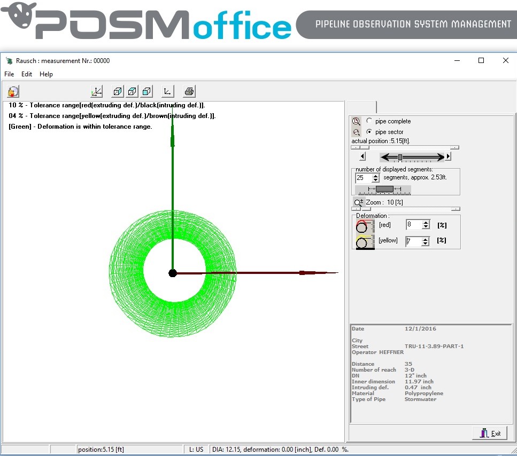Click right arrow of Zoom scrollbar
Image resolution: width=517 pixels, height=456 pixels.
pos(456,209)
